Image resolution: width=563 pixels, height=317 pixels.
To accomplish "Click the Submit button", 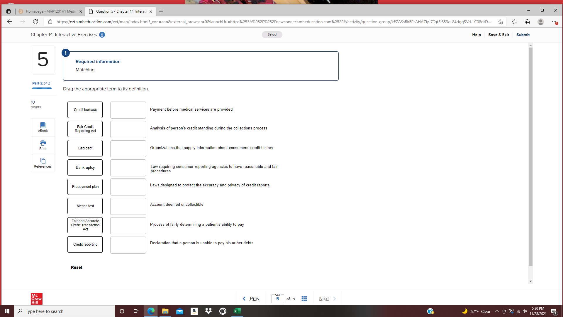I will [523, 35].
